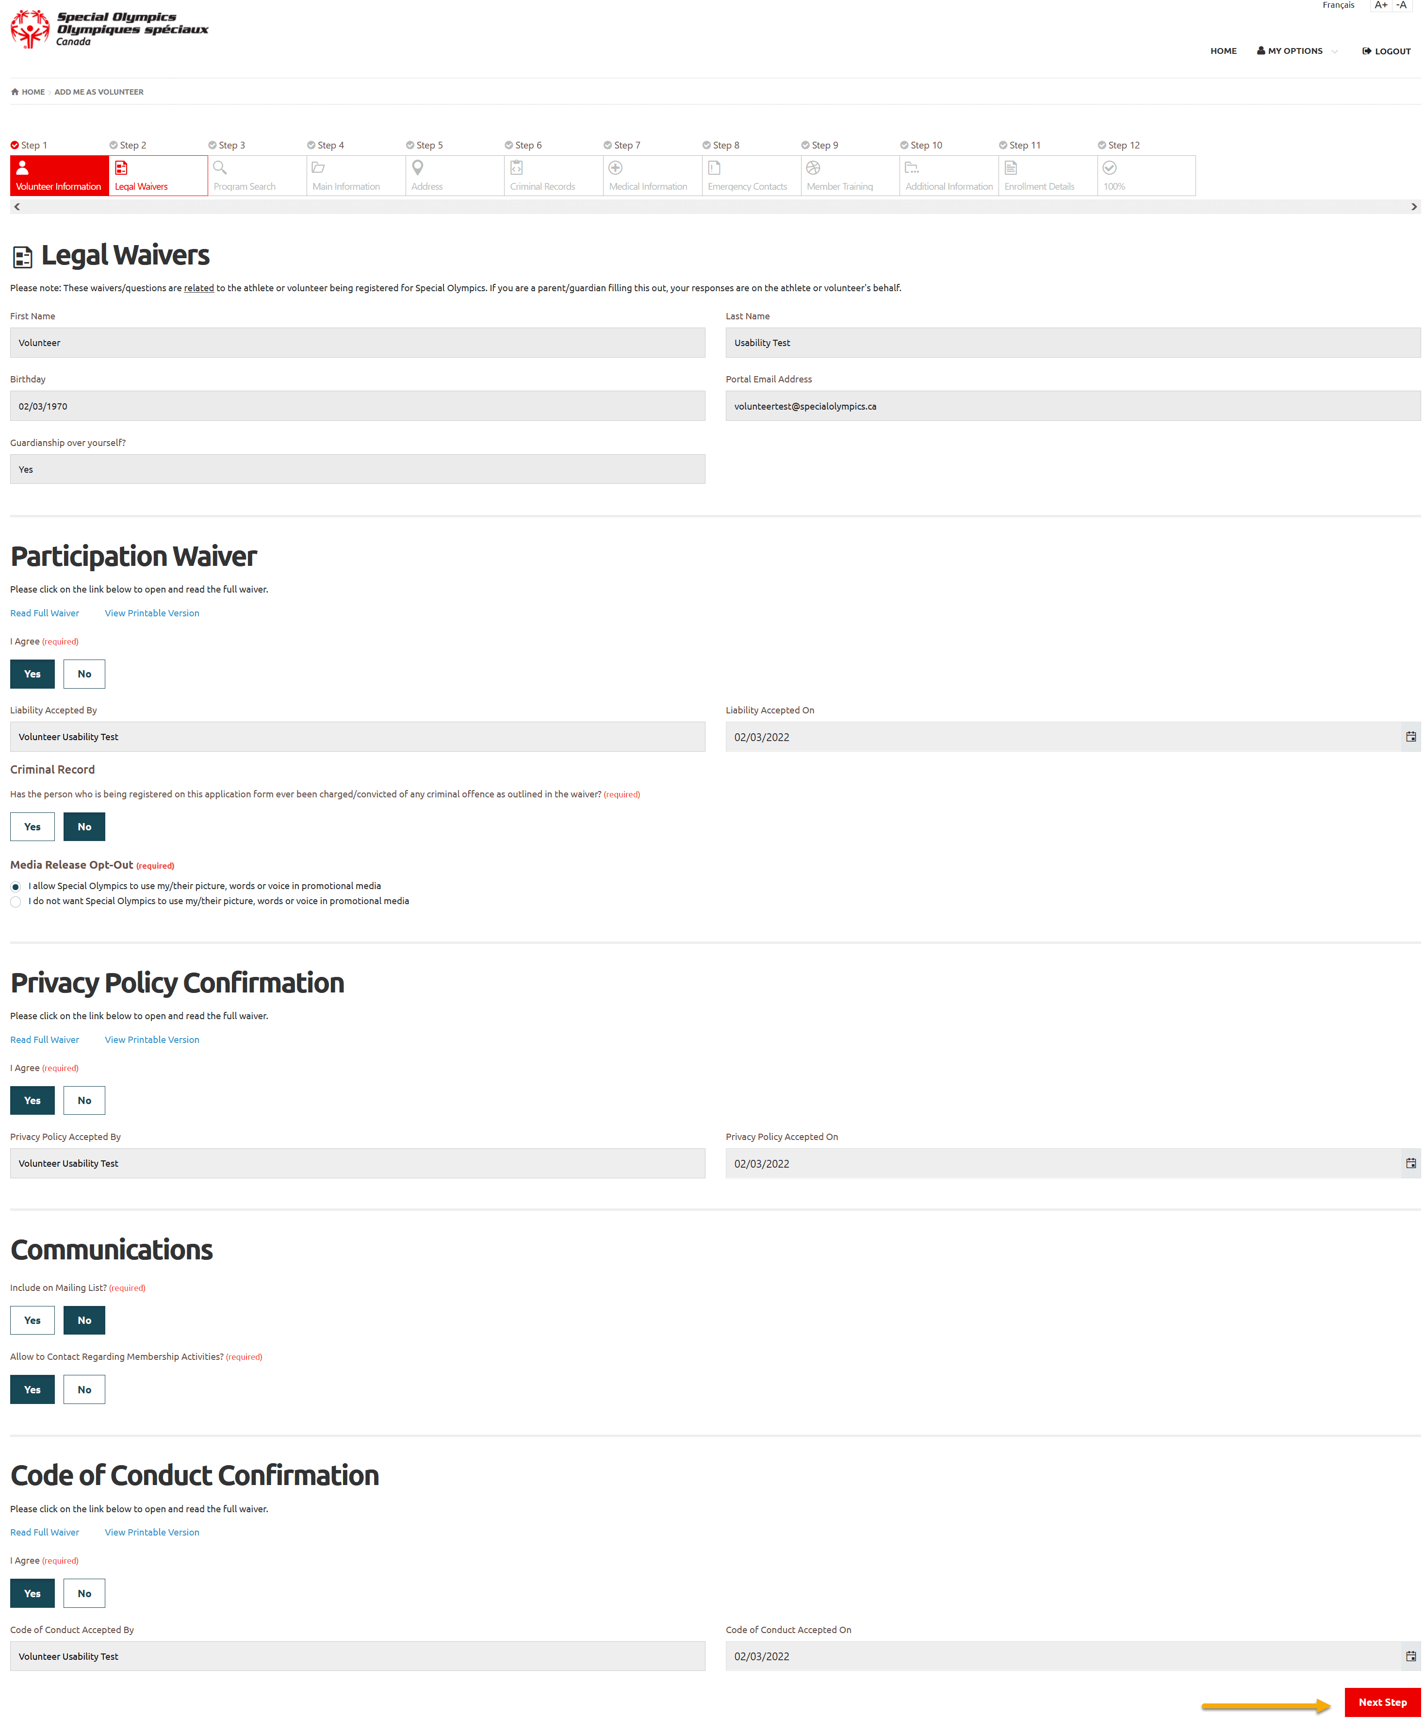Select No for Participation Waiver agreement

pyautogui.click(x=84, y=674)
